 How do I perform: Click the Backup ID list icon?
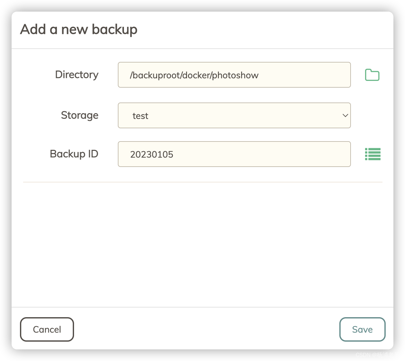[373, 154]
